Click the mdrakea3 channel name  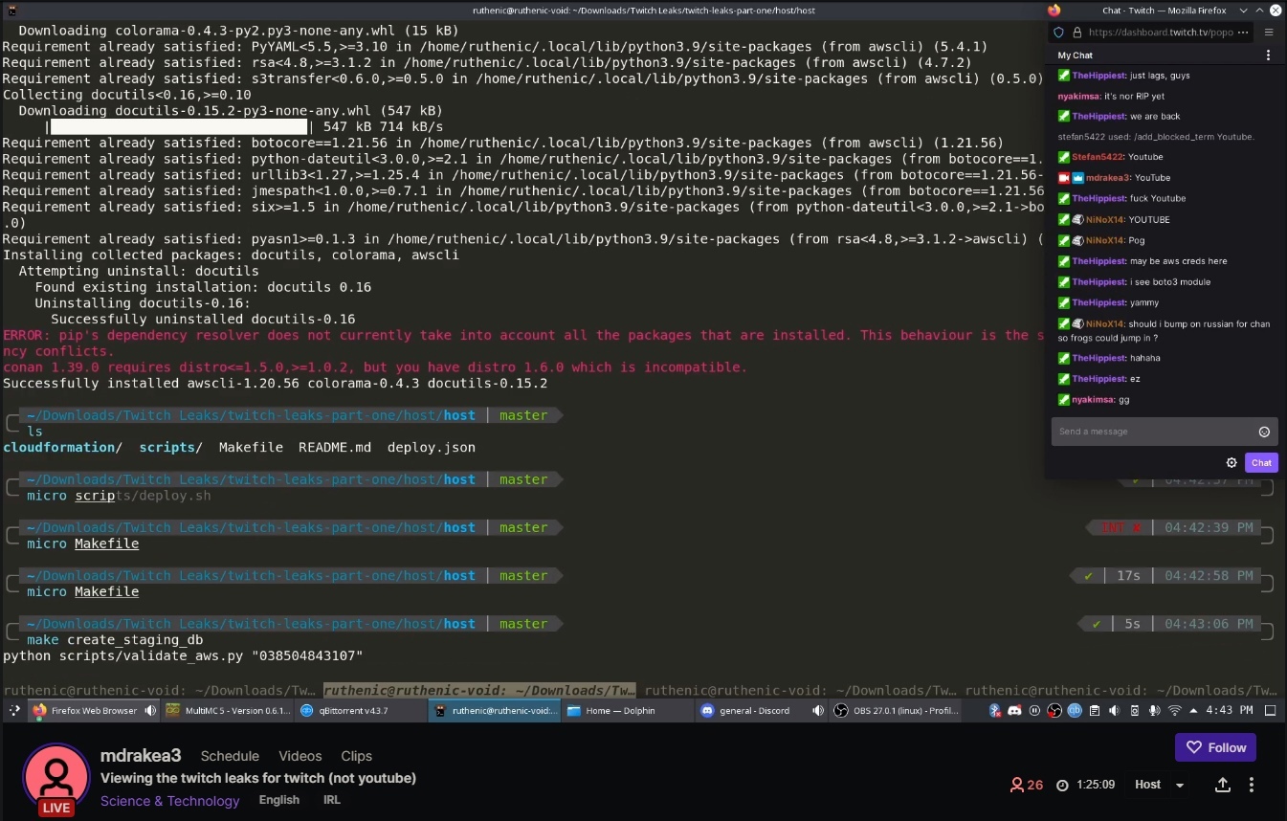141,755
